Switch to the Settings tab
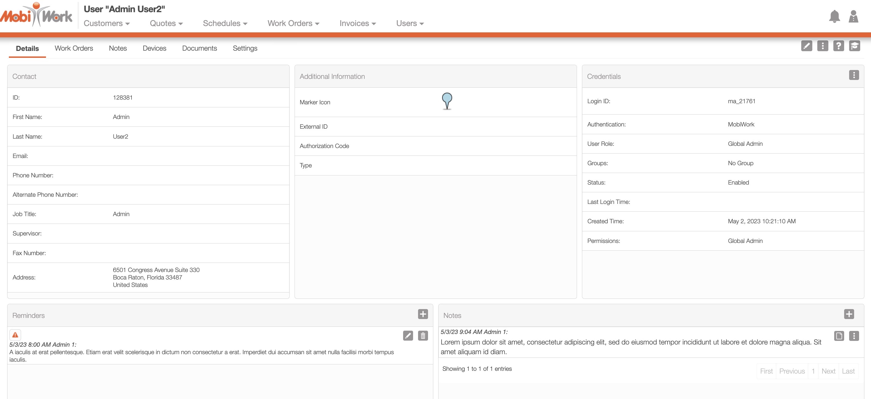This screenshot has width=871, height=399. (245, 48)
